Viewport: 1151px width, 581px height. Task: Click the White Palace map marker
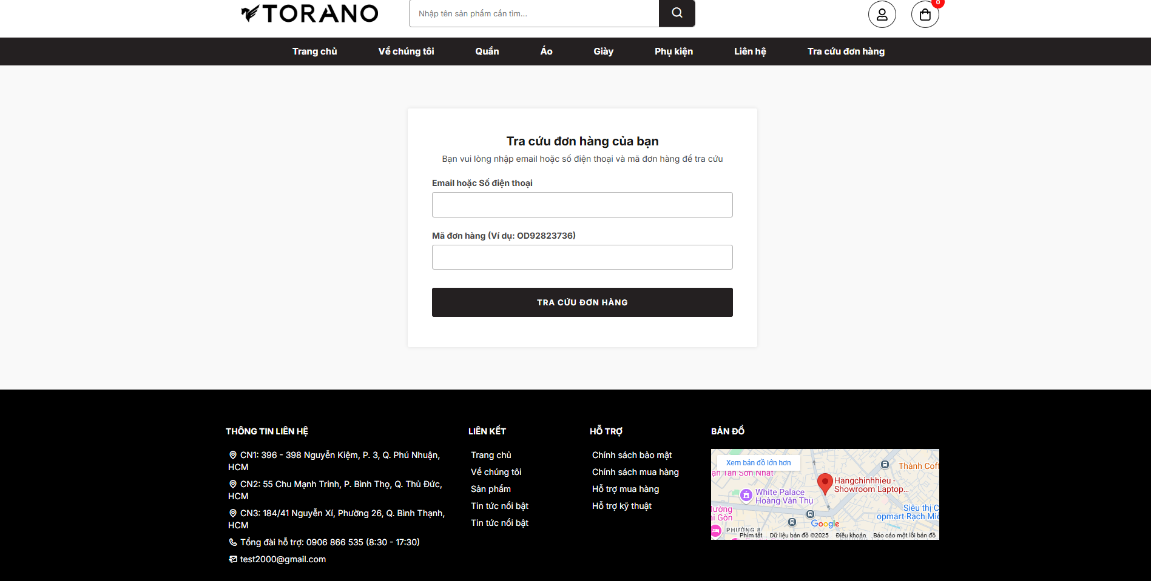(746, 495)
